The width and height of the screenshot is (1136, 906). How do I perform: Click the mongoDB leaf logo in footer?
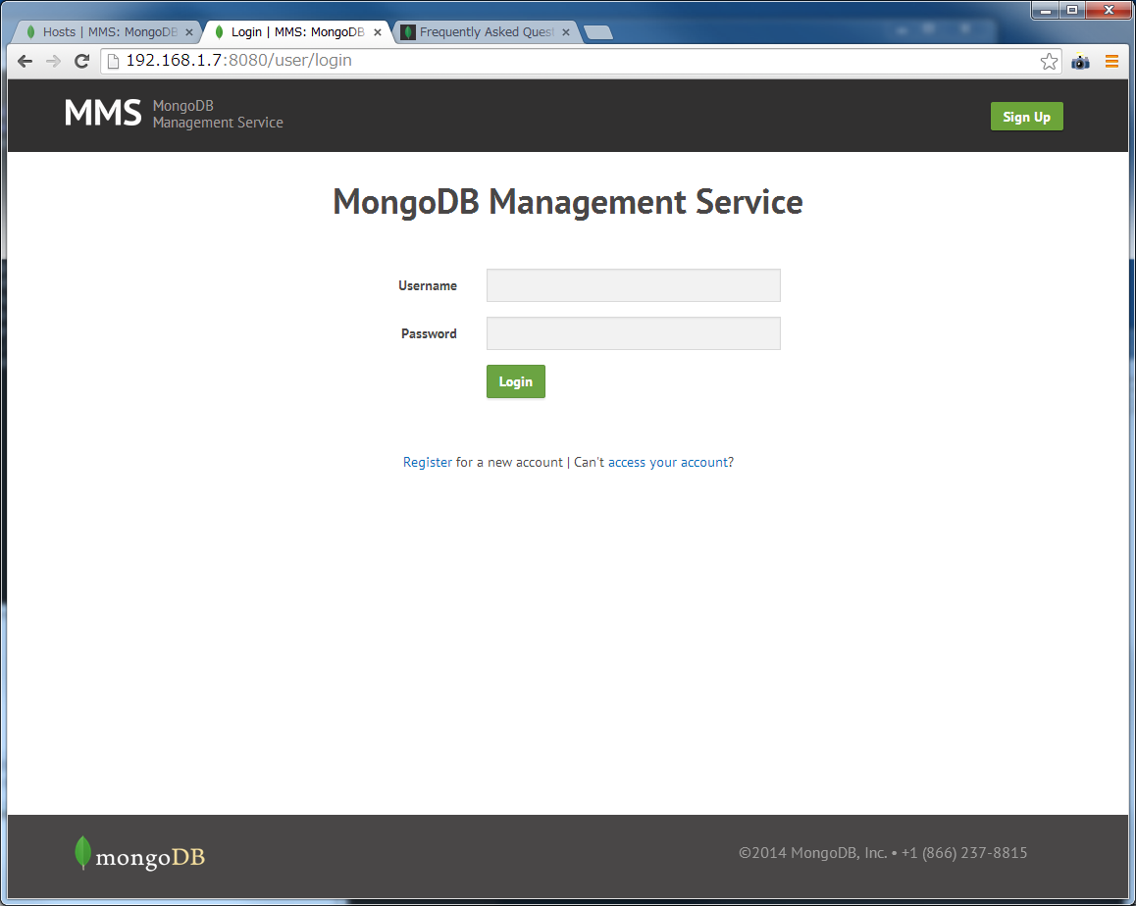(140, 854)
